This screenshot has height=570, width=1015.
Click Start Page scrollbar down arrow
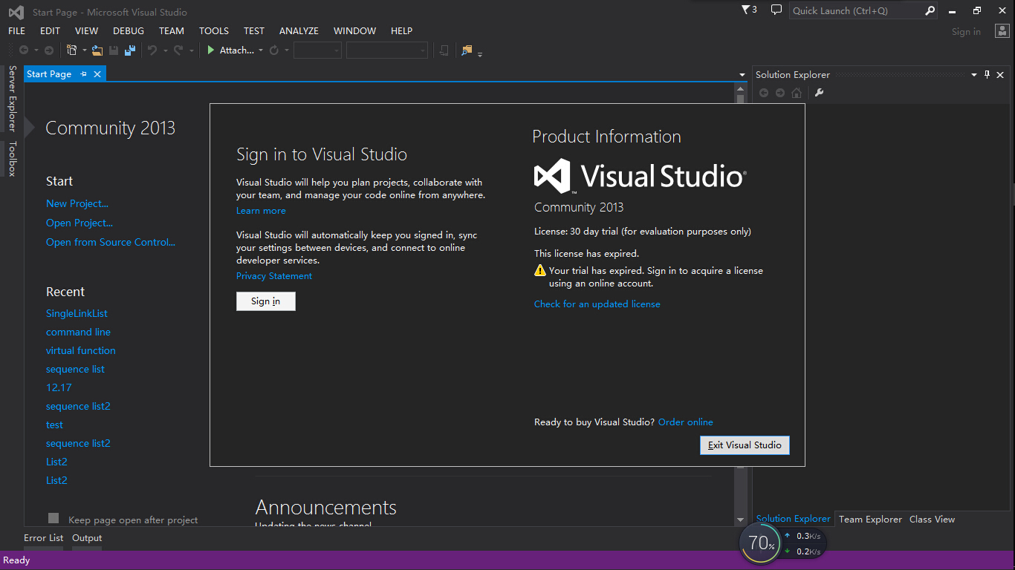[740, 520]
